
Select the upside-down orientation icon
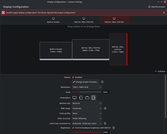coord(87,98)
